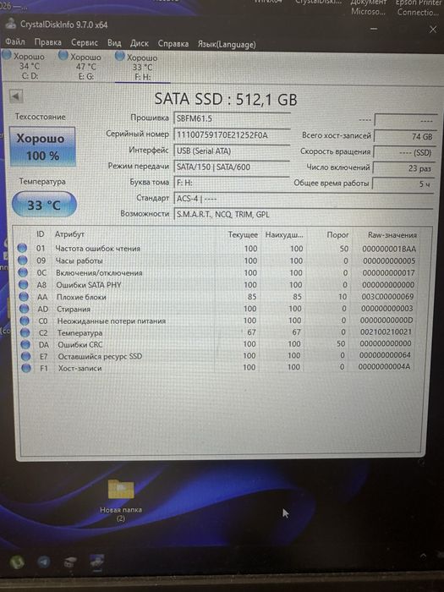This screenshot has height=592, width=444.
Task: Go to previous disk with arrow button
Action: 16,96
